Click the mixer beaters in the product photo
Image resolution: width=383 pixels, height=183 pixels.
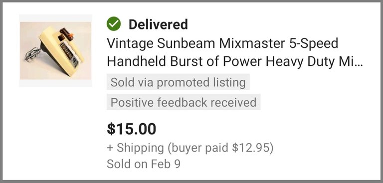pyautogui.click(x=32, y=54)
